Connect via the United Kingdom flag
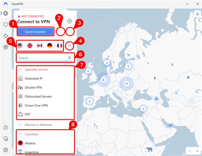 30,45
